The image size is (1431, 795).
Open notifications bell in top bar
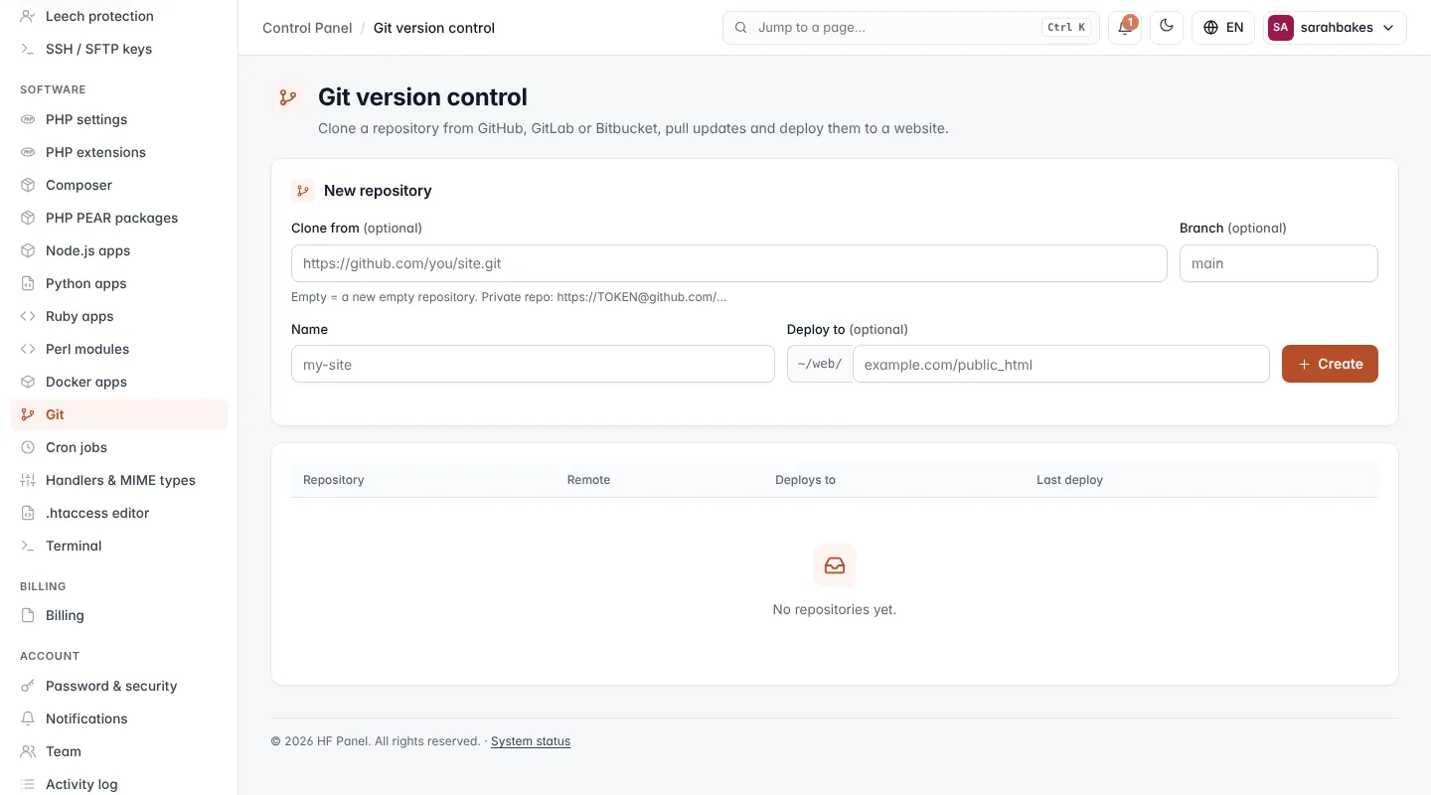tap(1125, 28)
